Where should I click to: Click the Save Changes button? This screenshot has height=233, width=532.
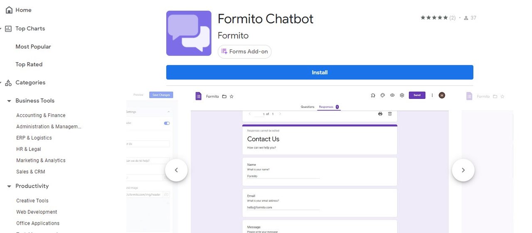coord(161,95)
